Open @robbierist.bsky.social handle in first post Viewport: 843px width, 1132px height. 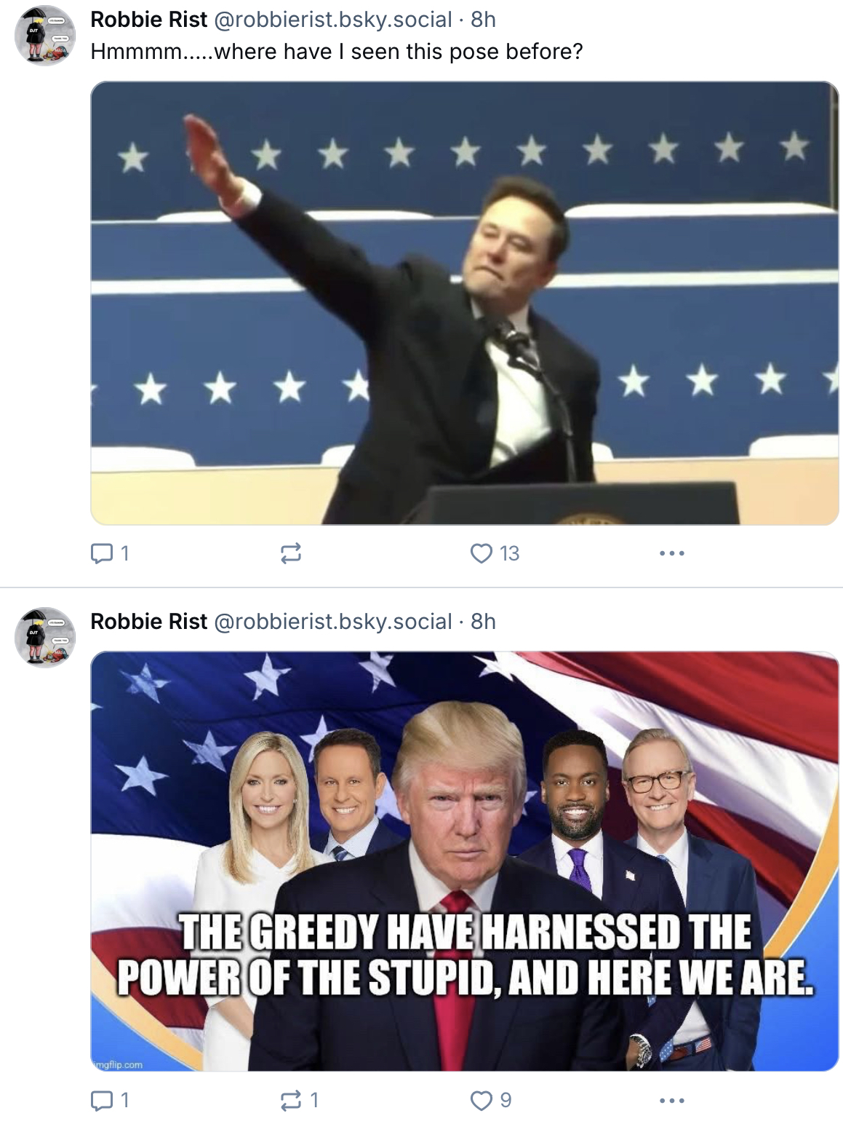click(x=332, y=20)
